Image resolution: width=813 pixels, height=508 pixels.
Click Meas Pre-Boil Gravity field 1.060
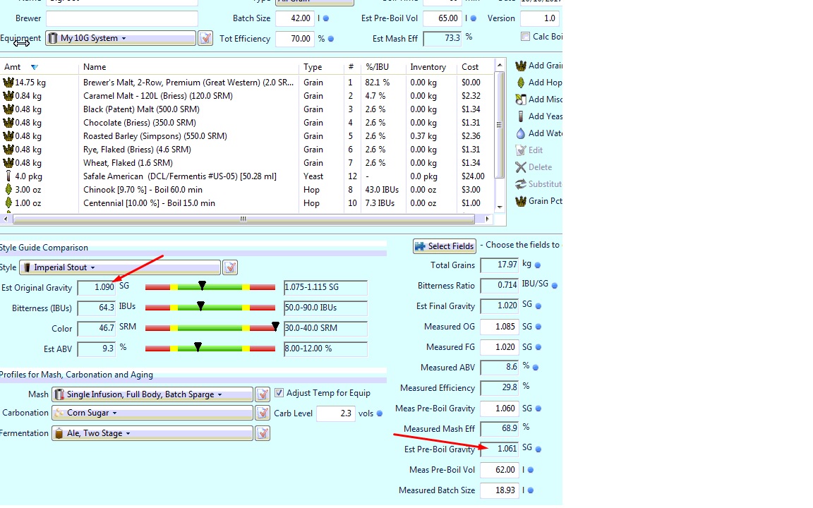[x=500, y=409]
